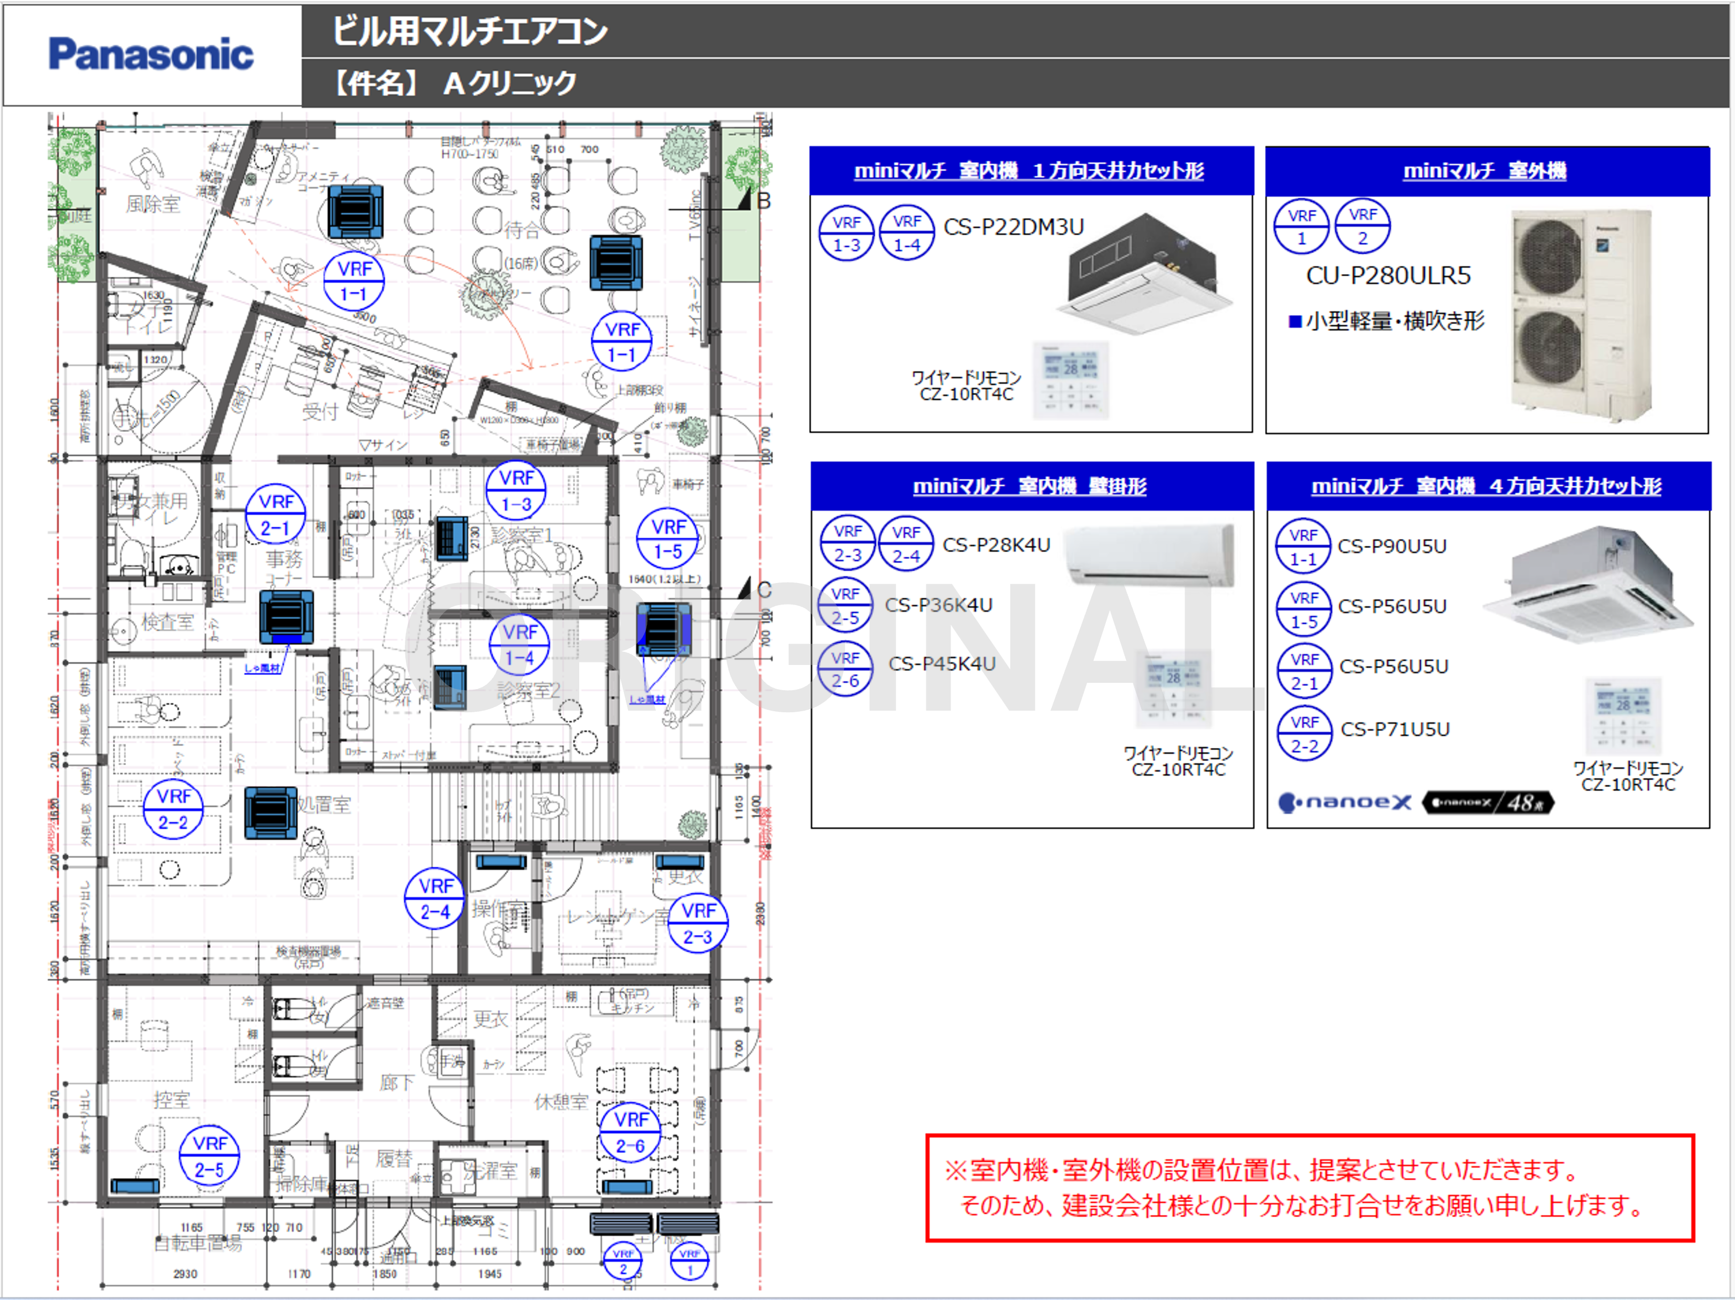Click the VRF 2-6 marker in the 休憩室 room
The height and width of the screenshot is (1300, 1735).
tap(630, 1132)
